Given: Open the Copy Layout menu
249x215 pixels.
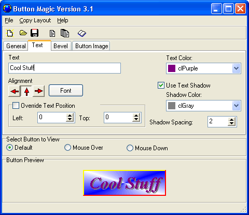Looking at the screenshot, I should (35, 20).
